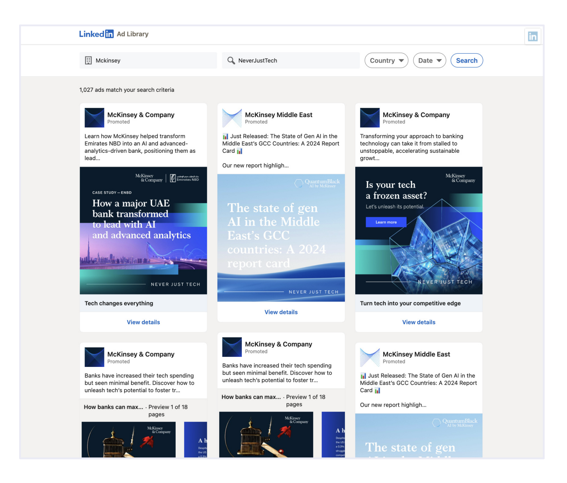Viewport: 567px width, 483px height.
Task: Click '1,027 ads match your search criteria' text
Action: coord(127,90)
